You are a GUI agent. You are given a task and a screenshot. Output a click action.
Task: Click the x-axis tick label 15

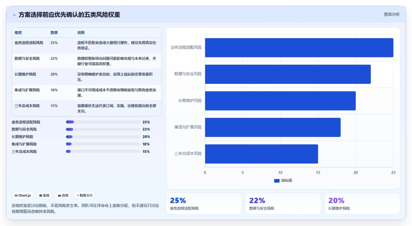318,172
